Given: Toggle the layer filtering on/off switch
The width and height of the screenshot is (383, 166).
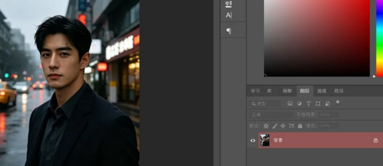Looking at the screenshot, I should click(338, 103).
